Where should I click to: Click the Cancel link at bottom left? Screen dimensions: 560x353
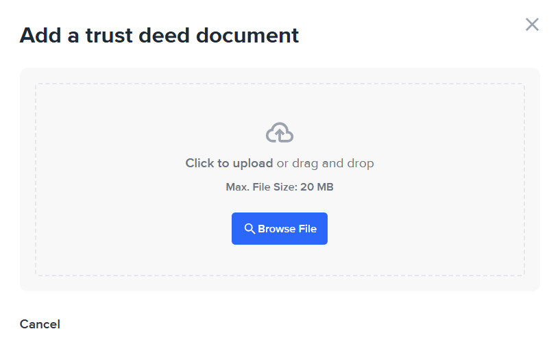pyautogui.click(x=40, y=324)
